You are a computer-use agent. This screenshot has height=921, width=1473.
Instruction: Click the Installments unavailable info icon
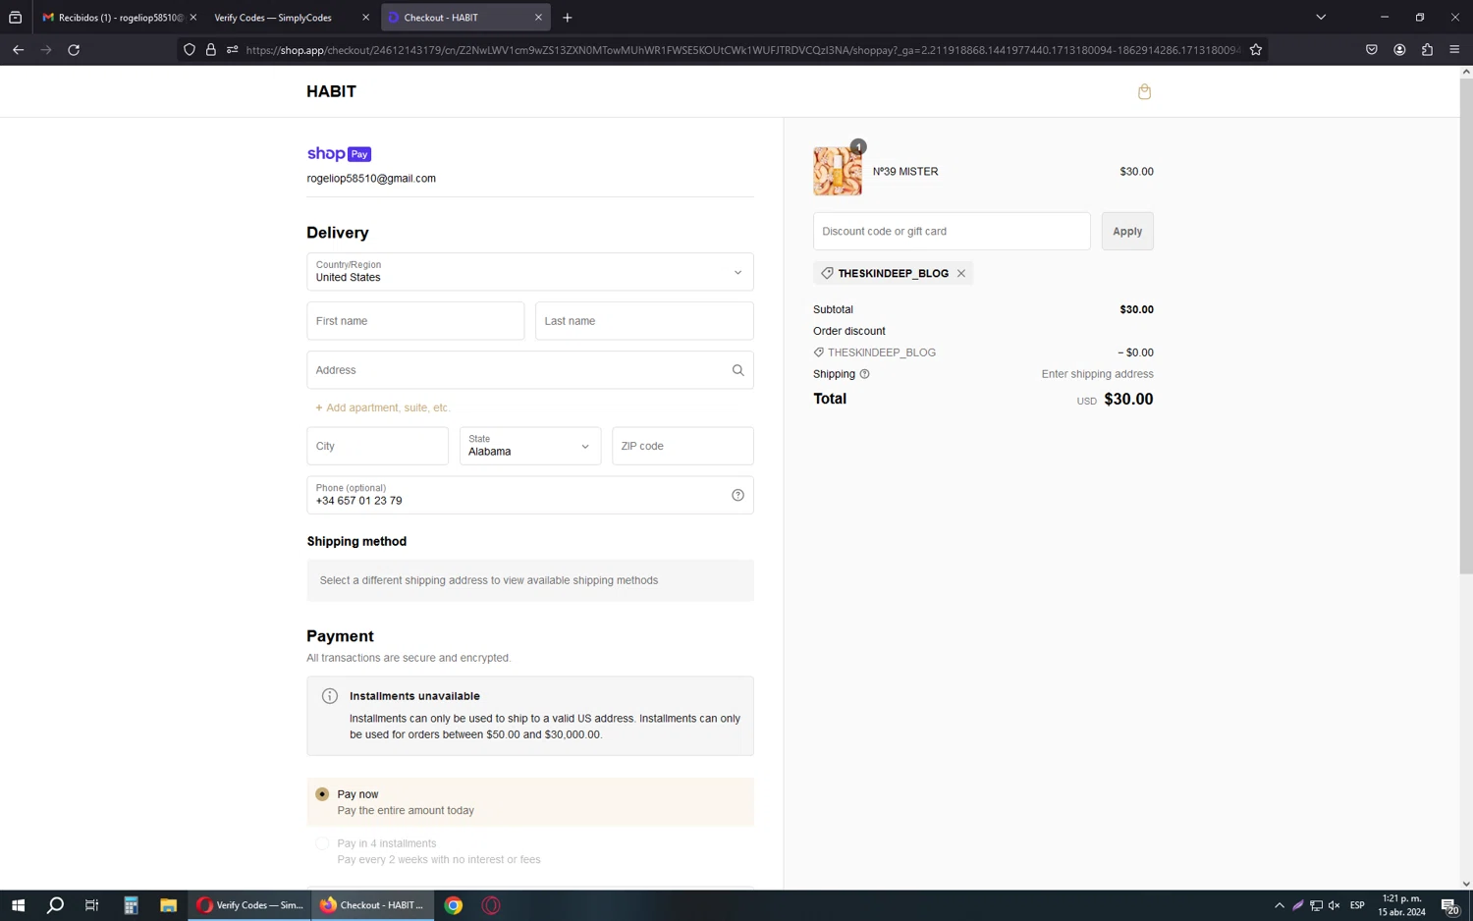[x=330, y=696]
